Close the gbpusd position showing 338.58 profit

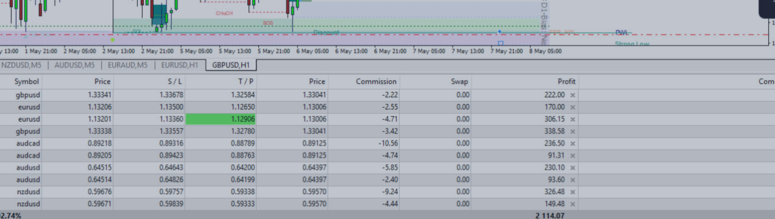(573, 131)
